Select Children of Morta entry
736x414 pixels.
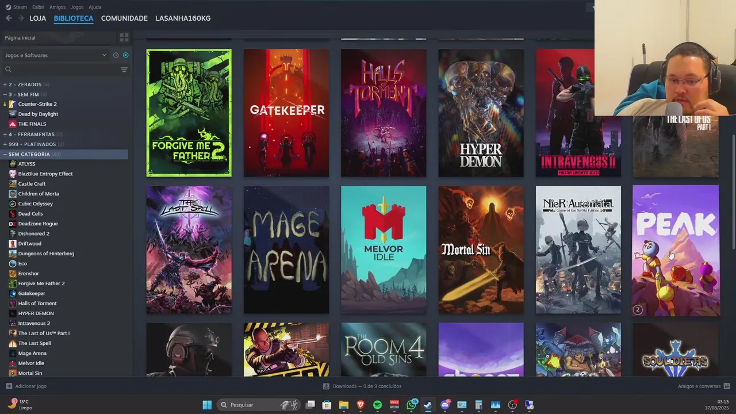pyautogui.click(x=39, y=194)
